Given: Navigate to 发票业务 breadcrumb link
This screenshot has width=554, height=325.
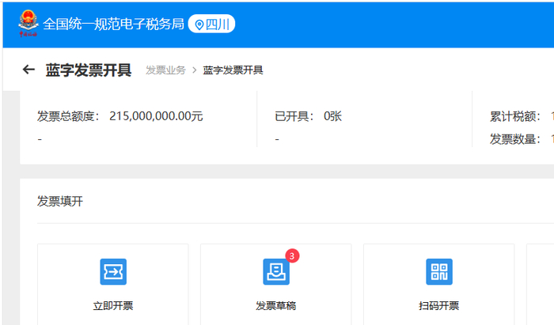Looking at the screenshot, I should pyautogui.click(x=165, y=70).
